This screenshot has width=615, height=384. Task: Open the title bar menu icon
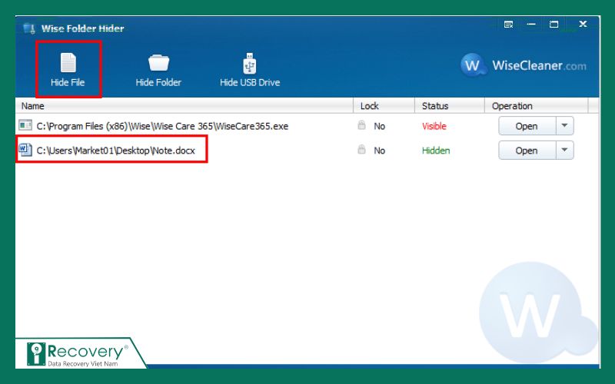508,25
